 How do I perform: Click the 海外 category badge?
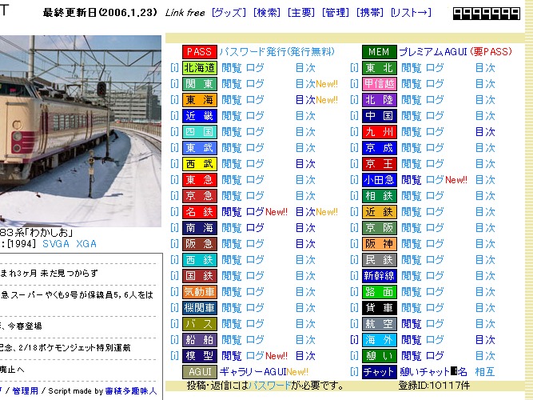(x=379, y=340)
